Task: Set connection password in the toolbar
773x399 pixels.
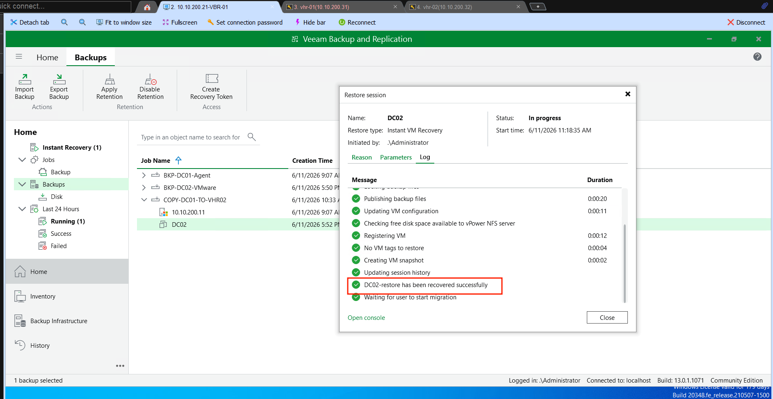Action: pos(245,23)
